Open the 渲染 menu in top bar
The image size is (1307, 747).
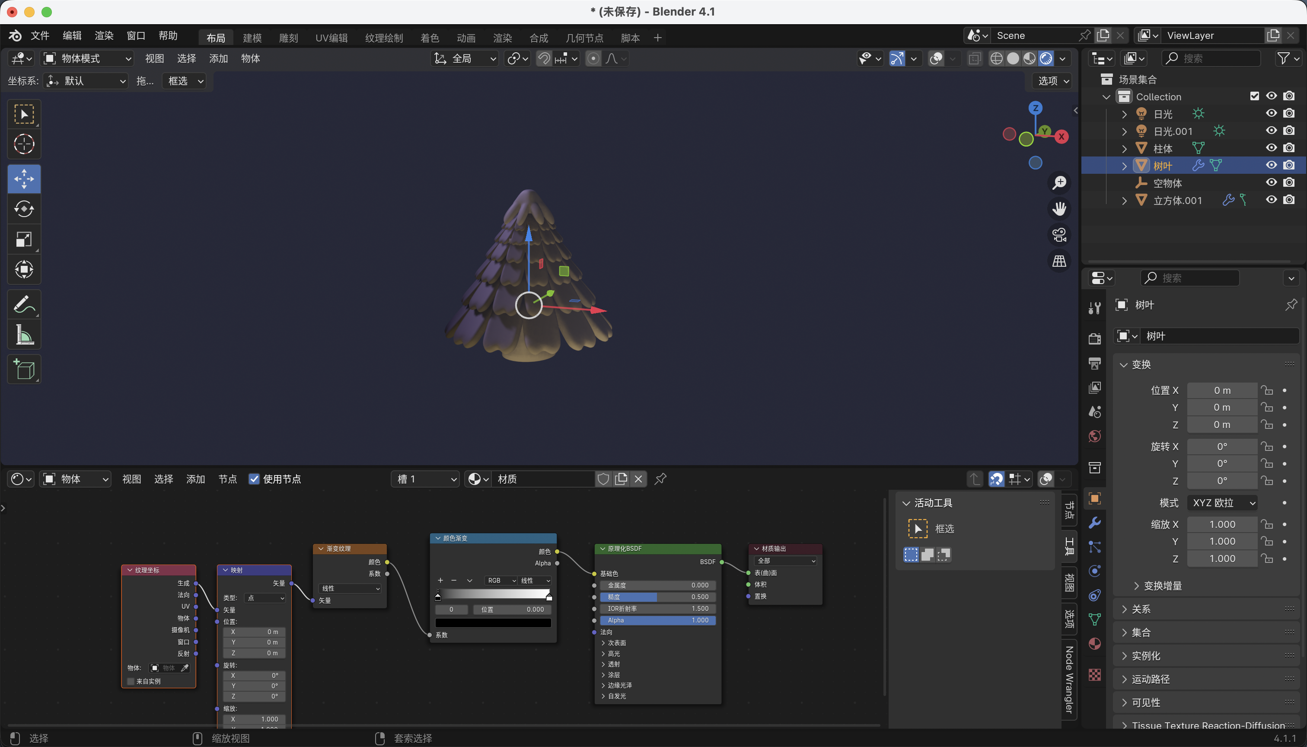point(104,35)
